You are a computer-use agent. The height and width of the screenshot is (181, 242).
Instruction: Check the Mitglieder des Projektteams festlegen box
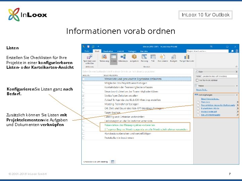point(83,83)
